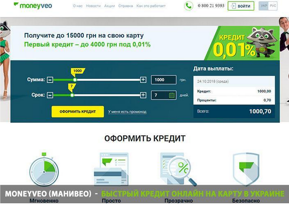Image resolution: width=289 pixels, height=205 pixels.
Task: Open the Новости menu item
Action: point(93,6)
